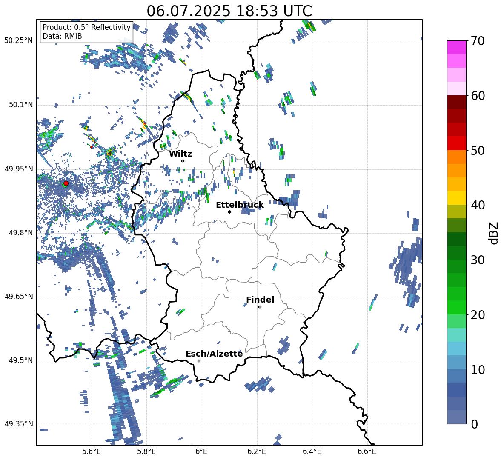This screenshot has width=504, height=460.
Task: Click the 'Product: 0.5° Reflectivity' text
Action: click(86, 27)
